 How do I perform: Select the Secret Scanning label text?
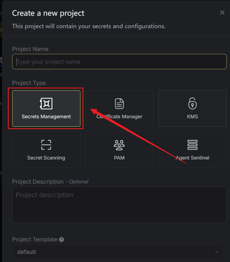coord(46,158)
